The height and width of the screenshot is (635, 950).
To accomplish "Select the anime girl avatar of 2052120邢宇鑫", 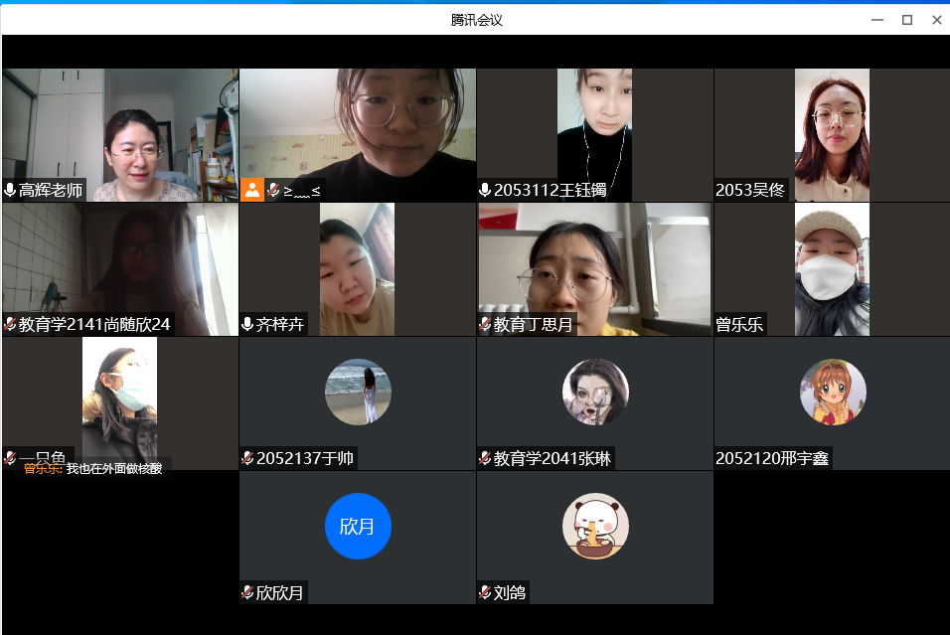I will pos(833,392).
